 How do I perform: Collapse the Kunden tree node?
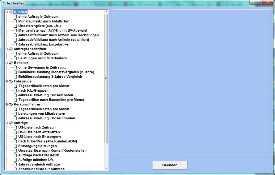[6, 12]
